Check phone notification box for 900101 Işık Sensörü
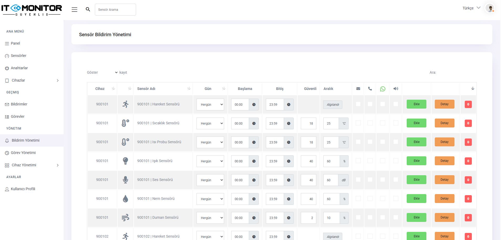501x240 pixels. (x=370, y=161)
